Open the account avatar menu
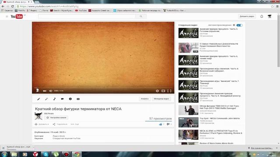 tap(269, 17)
